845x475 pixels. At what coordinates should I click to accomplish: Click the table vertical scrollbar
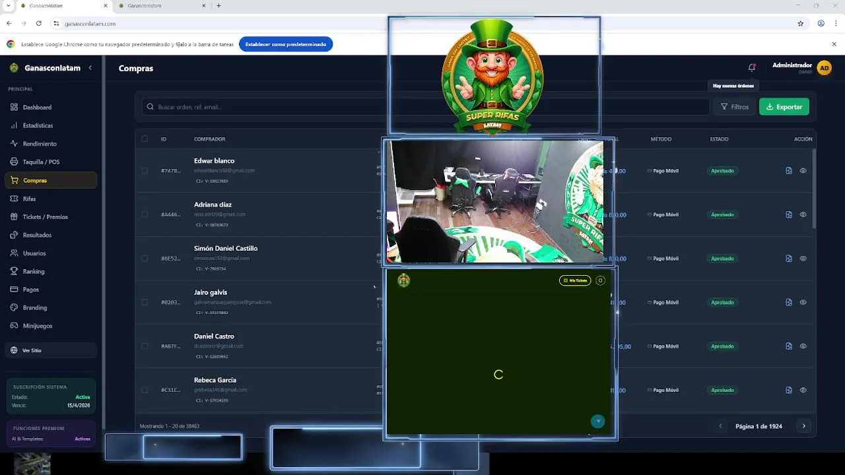814,188
